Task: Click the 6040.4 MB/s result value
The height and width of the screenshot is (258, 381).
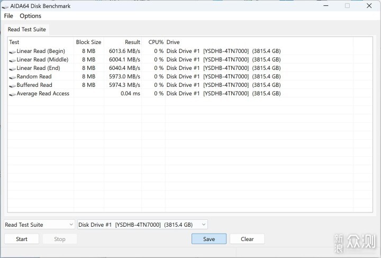Action: pos(124,68)
